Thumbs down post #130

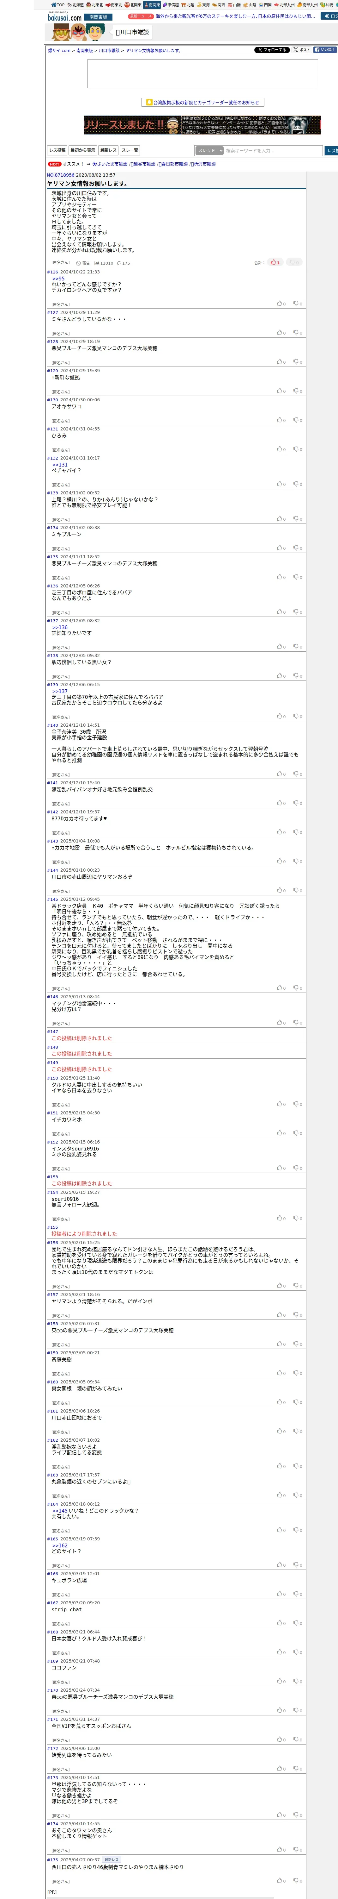(298, 420)
